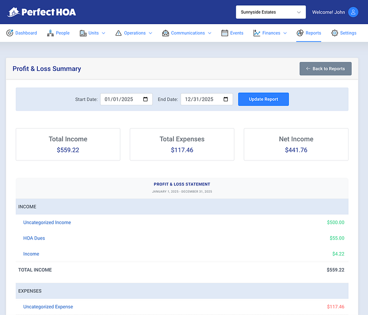Click the Total Income card
Image resolution: width=368 pixels, height=315 pixels.
pos(68,144)
